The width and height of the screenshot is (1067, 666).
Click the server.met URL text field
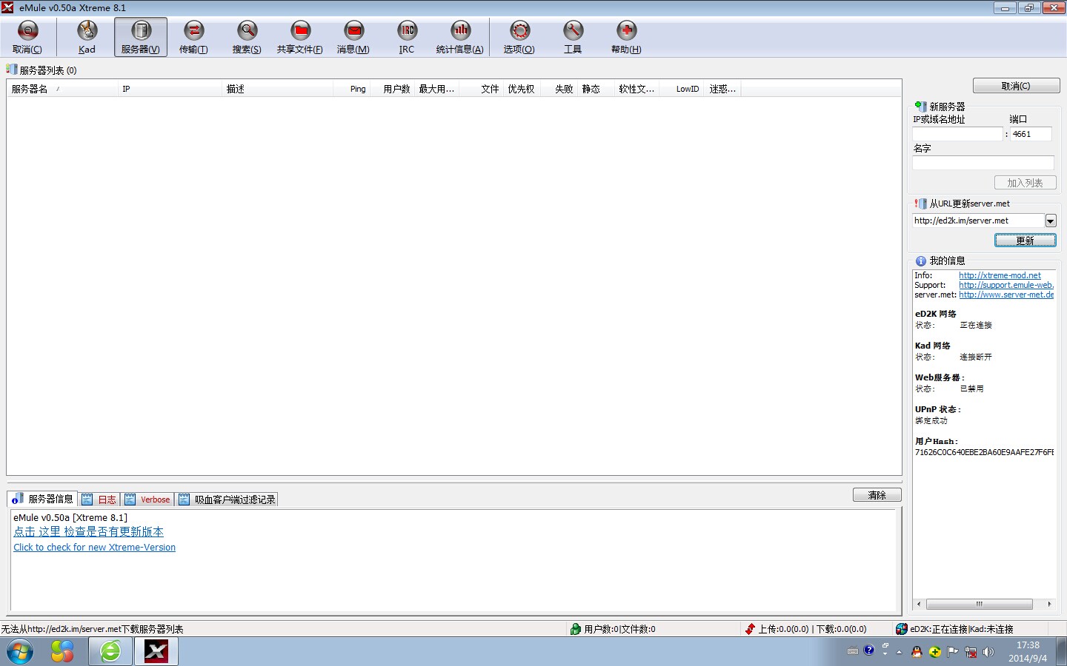click(978, 221)
